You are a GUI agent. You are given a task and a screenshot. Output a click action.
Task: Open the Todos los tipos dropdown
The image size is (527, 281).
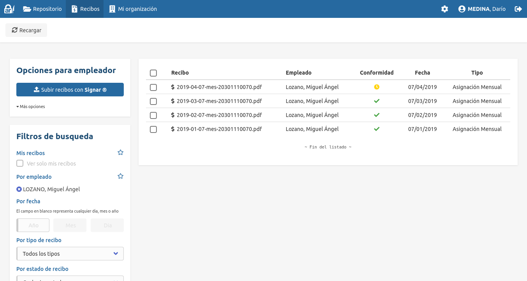tap(70, 254)
